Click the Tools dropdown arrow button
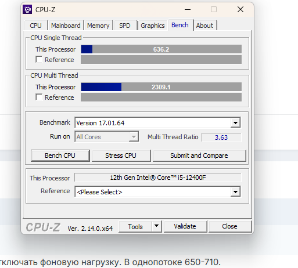 [x=157, y=226]
